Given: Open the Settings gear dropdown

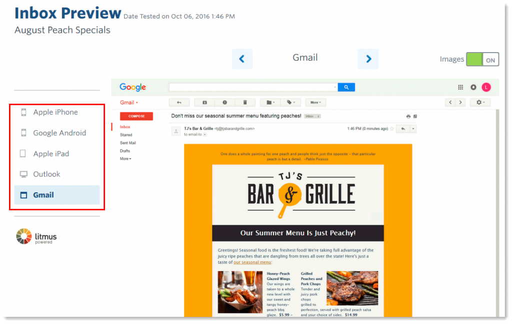Looking at the screenshot, I should 480,103.
